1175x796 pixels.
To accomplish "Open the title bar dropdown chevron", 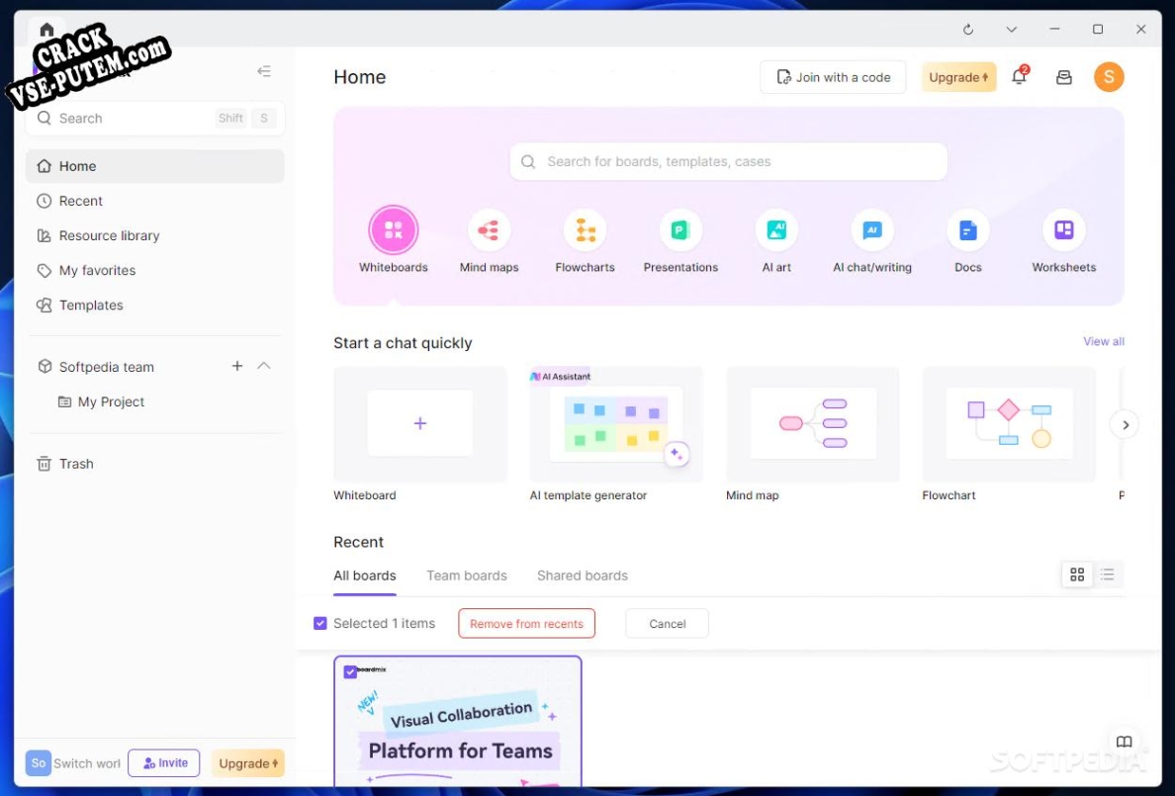I will point(1011,30).
